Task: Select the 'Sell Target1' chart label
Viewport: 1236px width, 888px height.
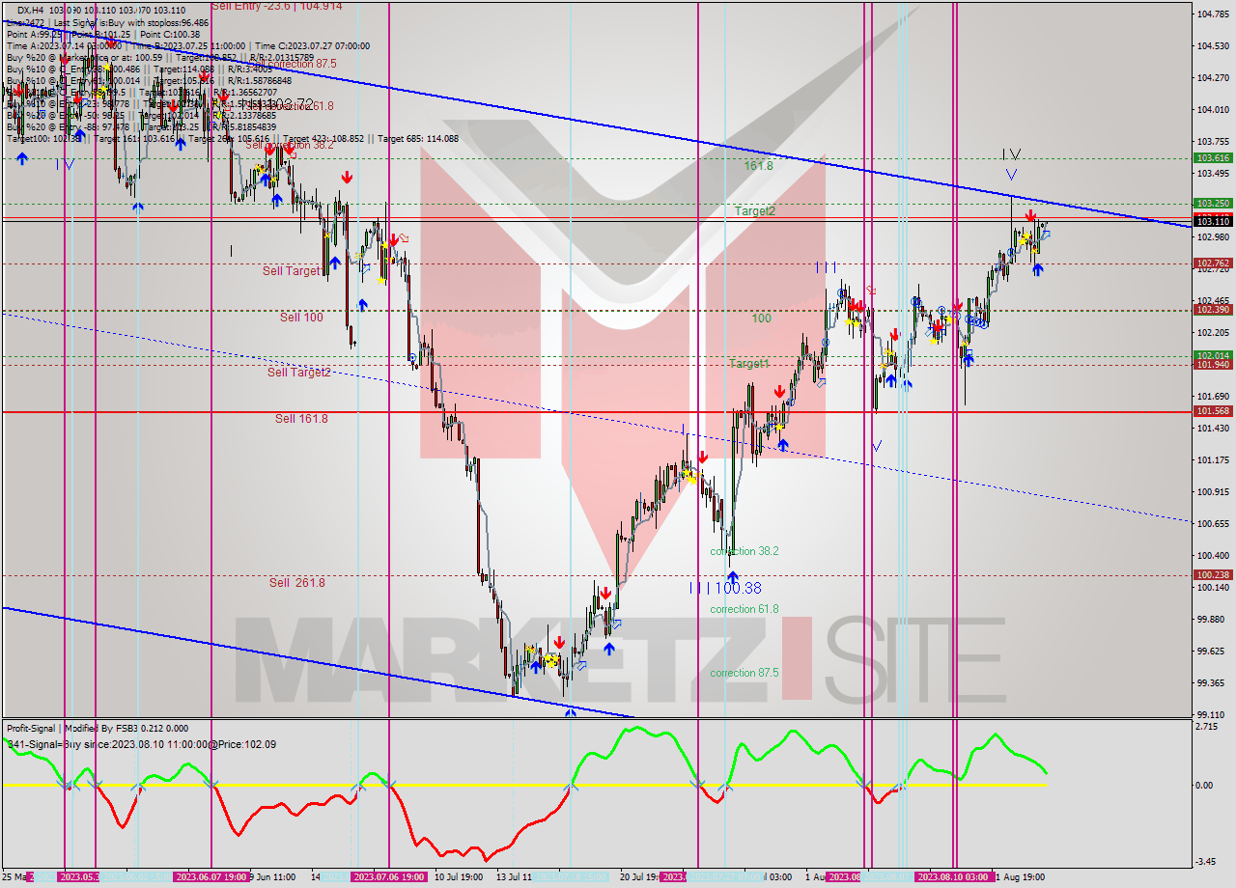Action: click(292, 271)
